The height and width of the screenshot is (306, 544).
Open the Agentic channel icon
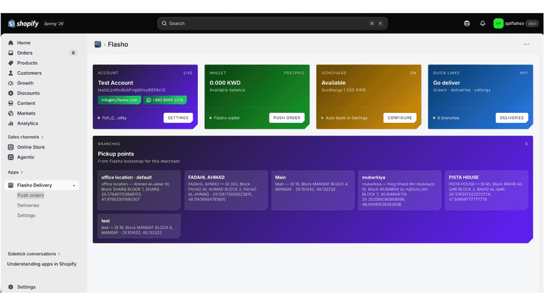(11, 157)
